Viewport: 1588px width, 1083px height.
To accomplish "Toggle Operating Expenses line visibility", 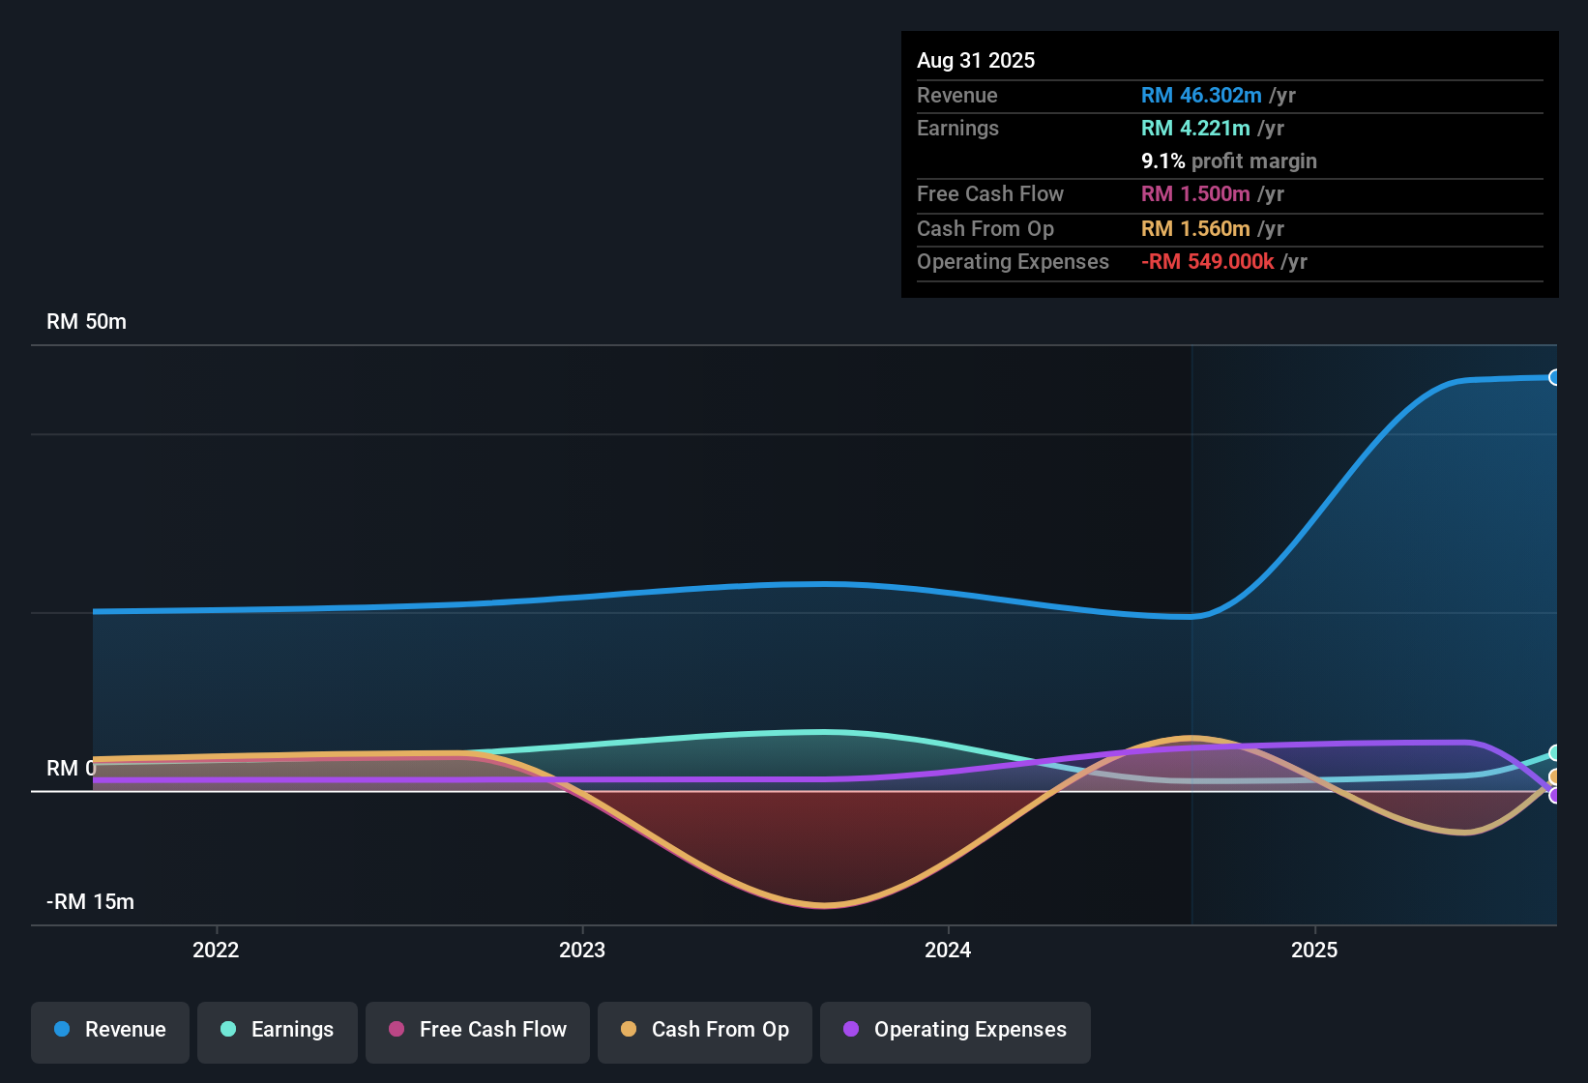I will click(x=955, y=1030).
